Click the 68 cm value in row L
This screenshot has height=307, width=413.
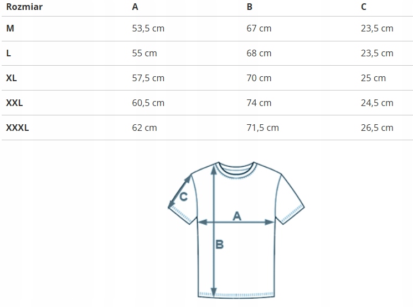click(259, 53)
